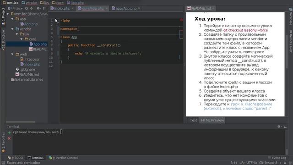This screenshot has width=293, height=165.
Task: Open index.php in the web folder
Action: pos(30,64)
